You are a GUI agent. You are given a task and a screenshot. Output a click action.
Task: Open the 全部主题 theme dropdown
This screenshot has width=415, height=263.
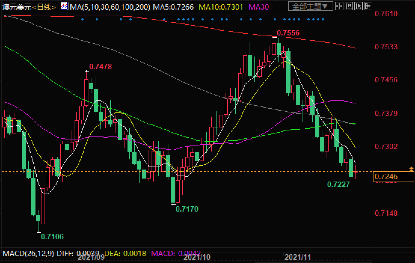(310, 6)
